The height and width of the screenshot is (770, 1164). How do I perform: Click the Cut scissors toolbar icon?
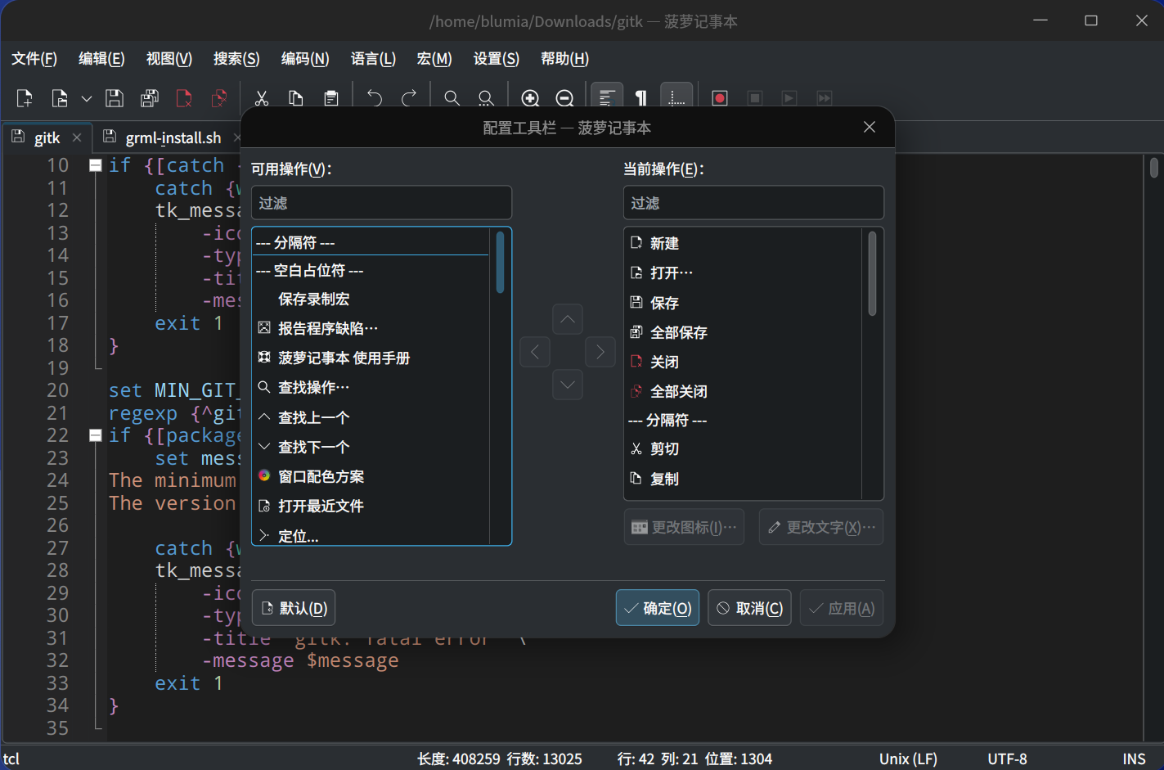click(262, 98)
